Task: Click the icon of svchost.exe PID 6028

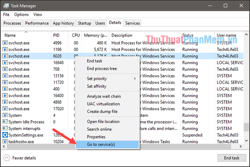Action: point(5,56)
